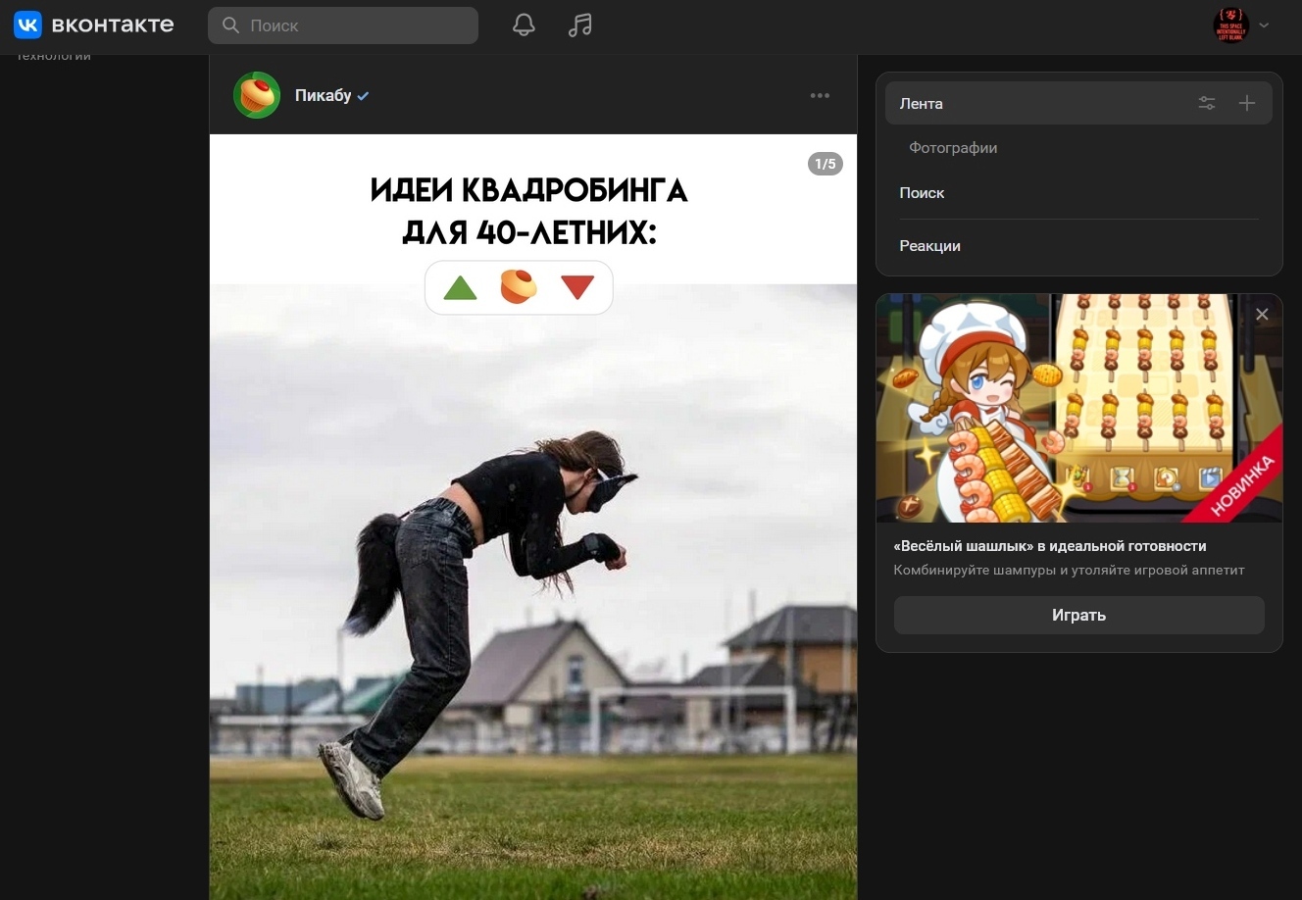Click the cupcake icon between vote arrows
Viewport: 1302px width, 900px height.
tap(519, 286)
